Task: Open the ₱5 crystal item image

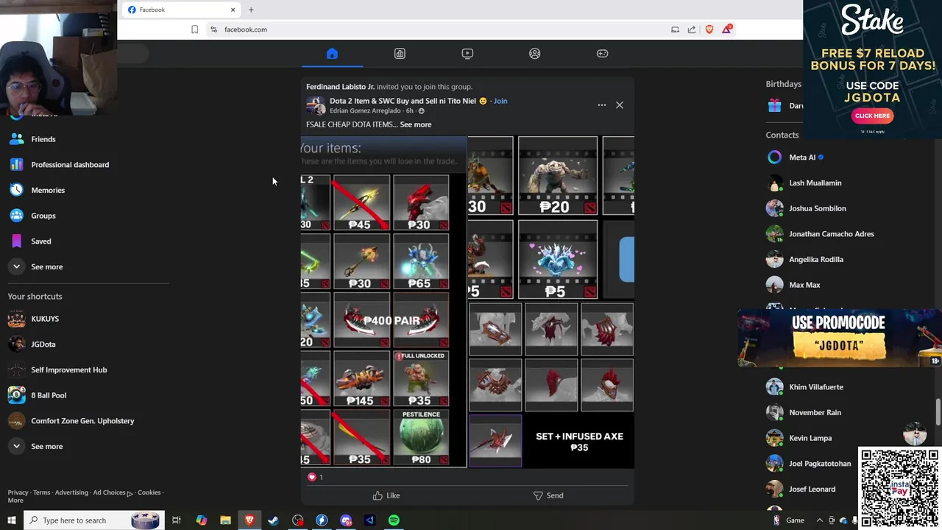Action: coord(558,259)
